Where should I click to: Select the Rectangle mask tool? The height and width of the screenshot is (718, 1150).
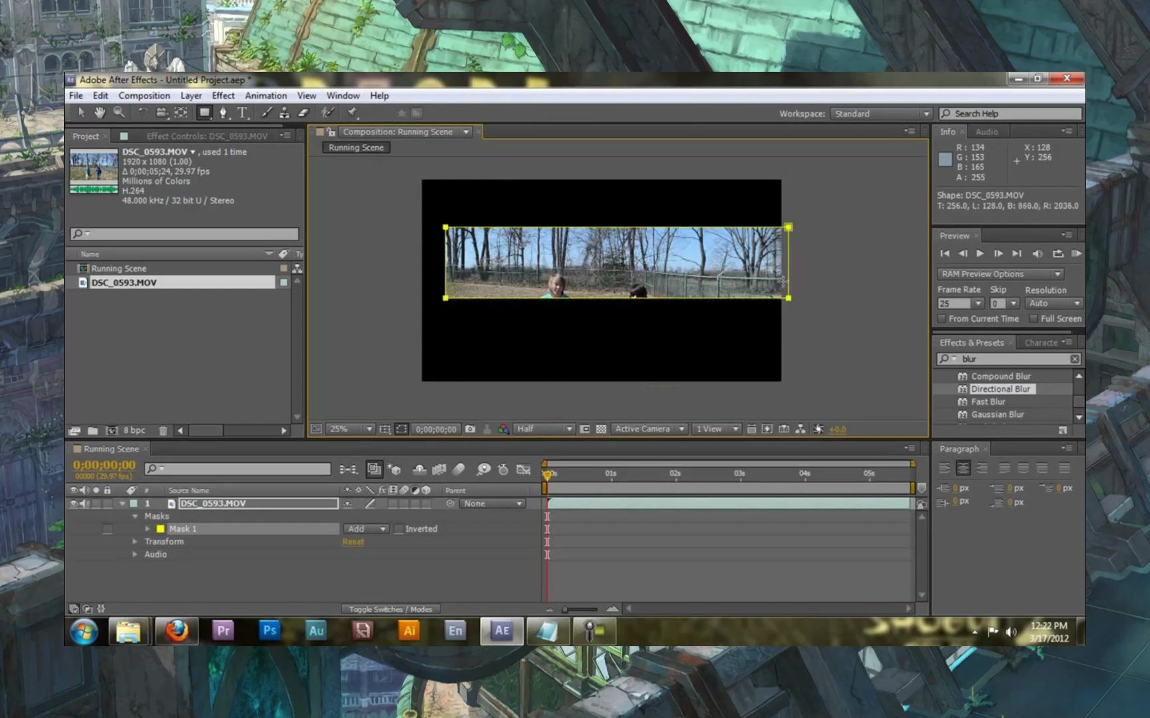[x=204, y=113]
